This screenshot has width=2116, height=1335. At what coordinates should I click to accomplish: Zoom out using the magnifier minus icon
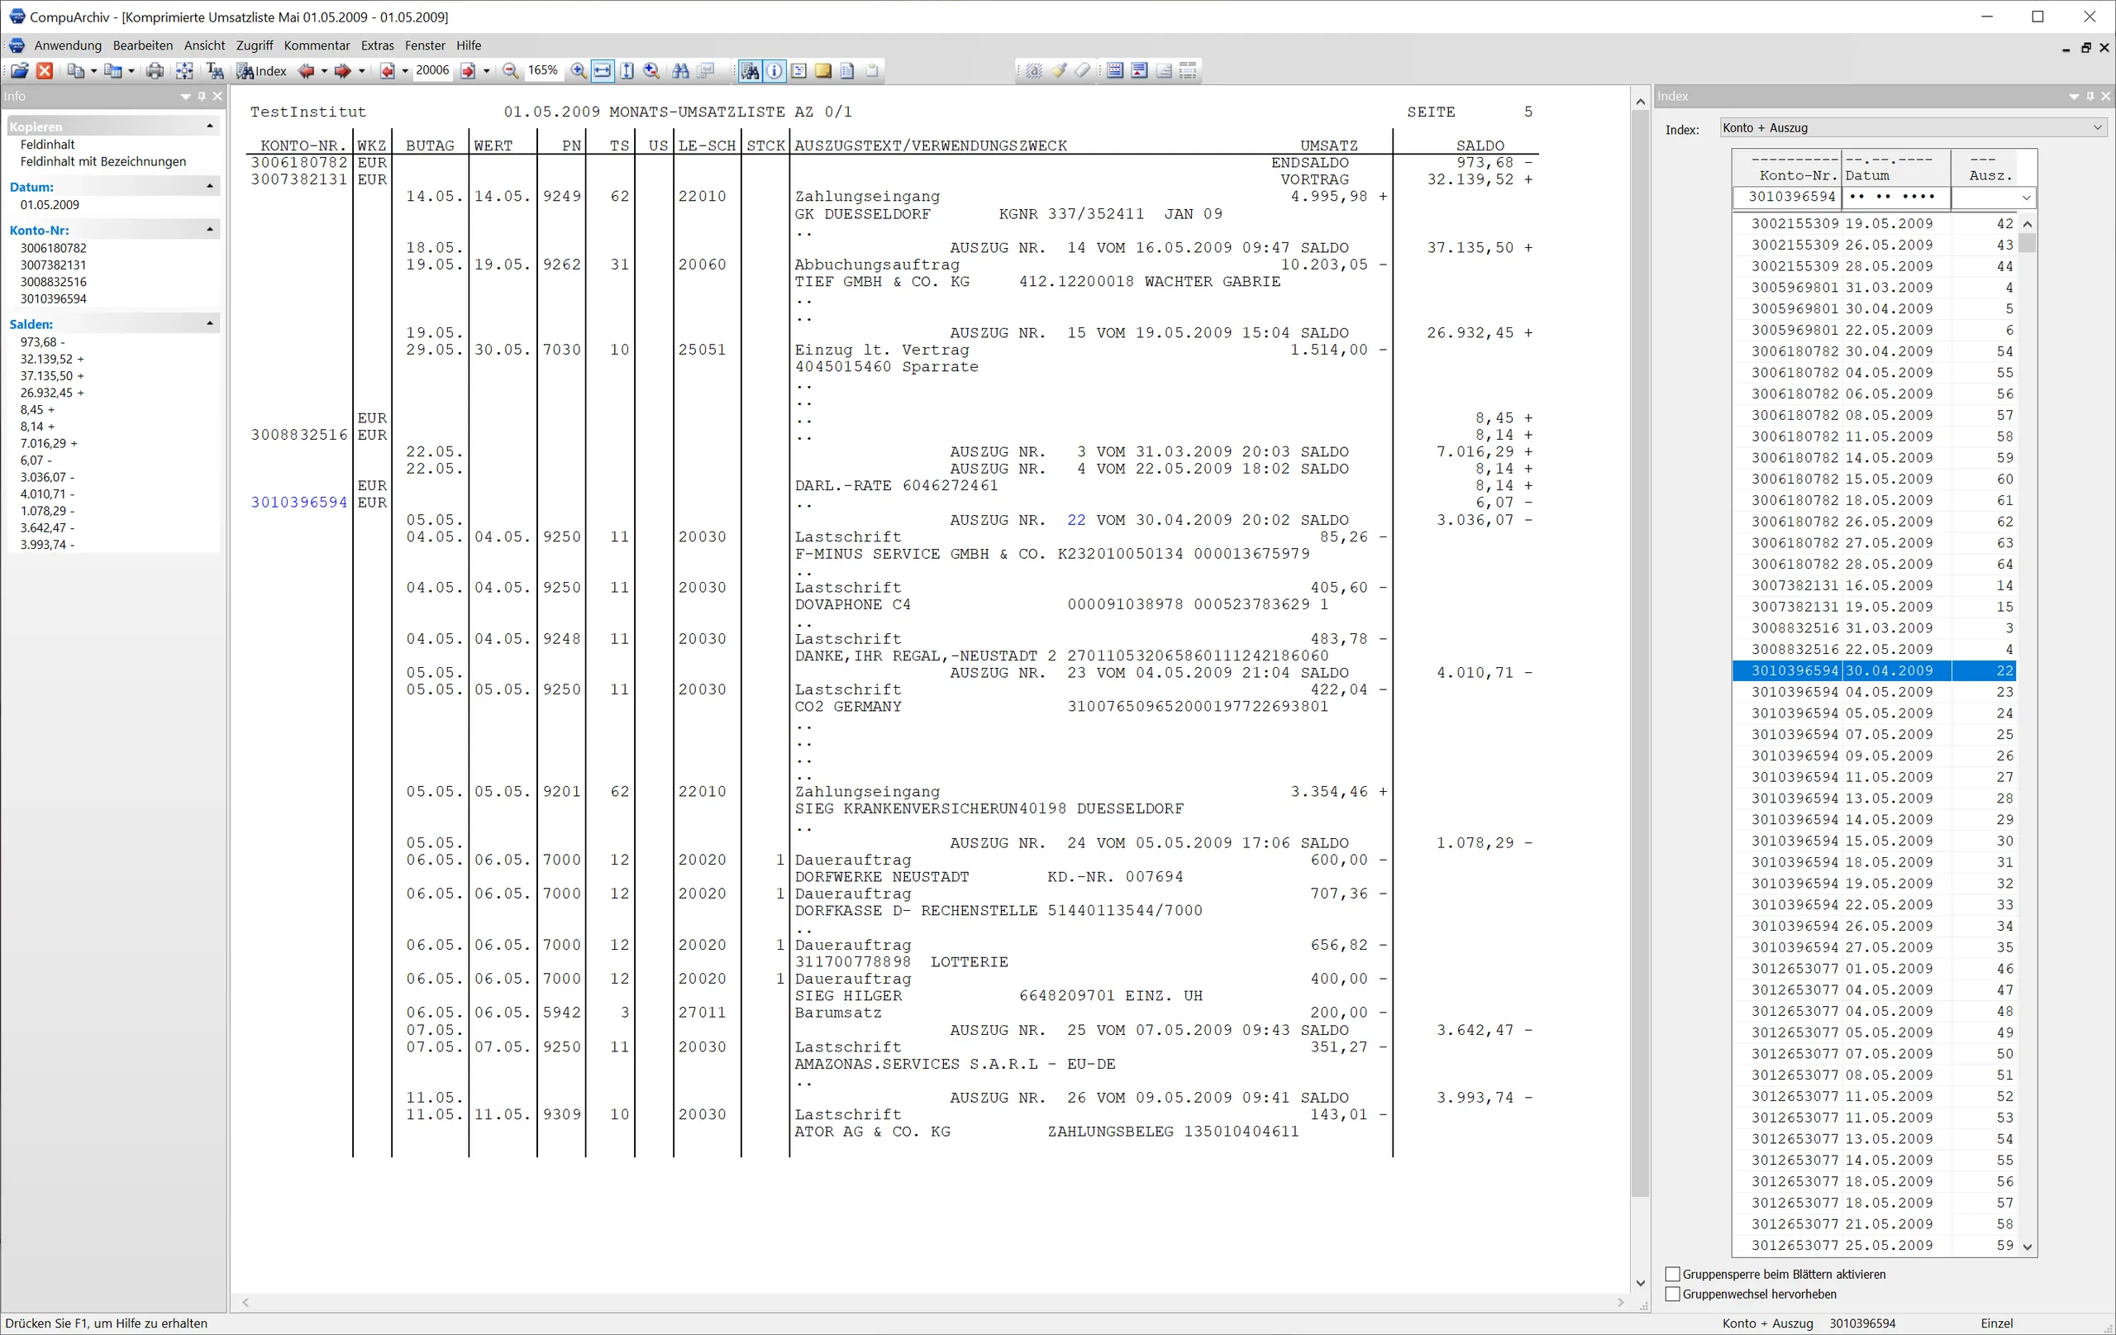click(x=511, y=70)
